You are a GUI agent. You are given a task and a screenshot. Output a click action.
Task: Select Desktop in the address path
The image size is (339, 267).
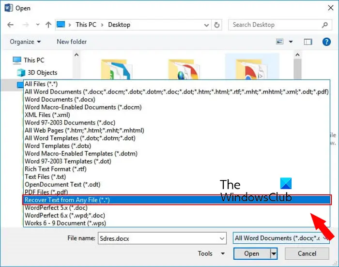[x=119, y=25]
